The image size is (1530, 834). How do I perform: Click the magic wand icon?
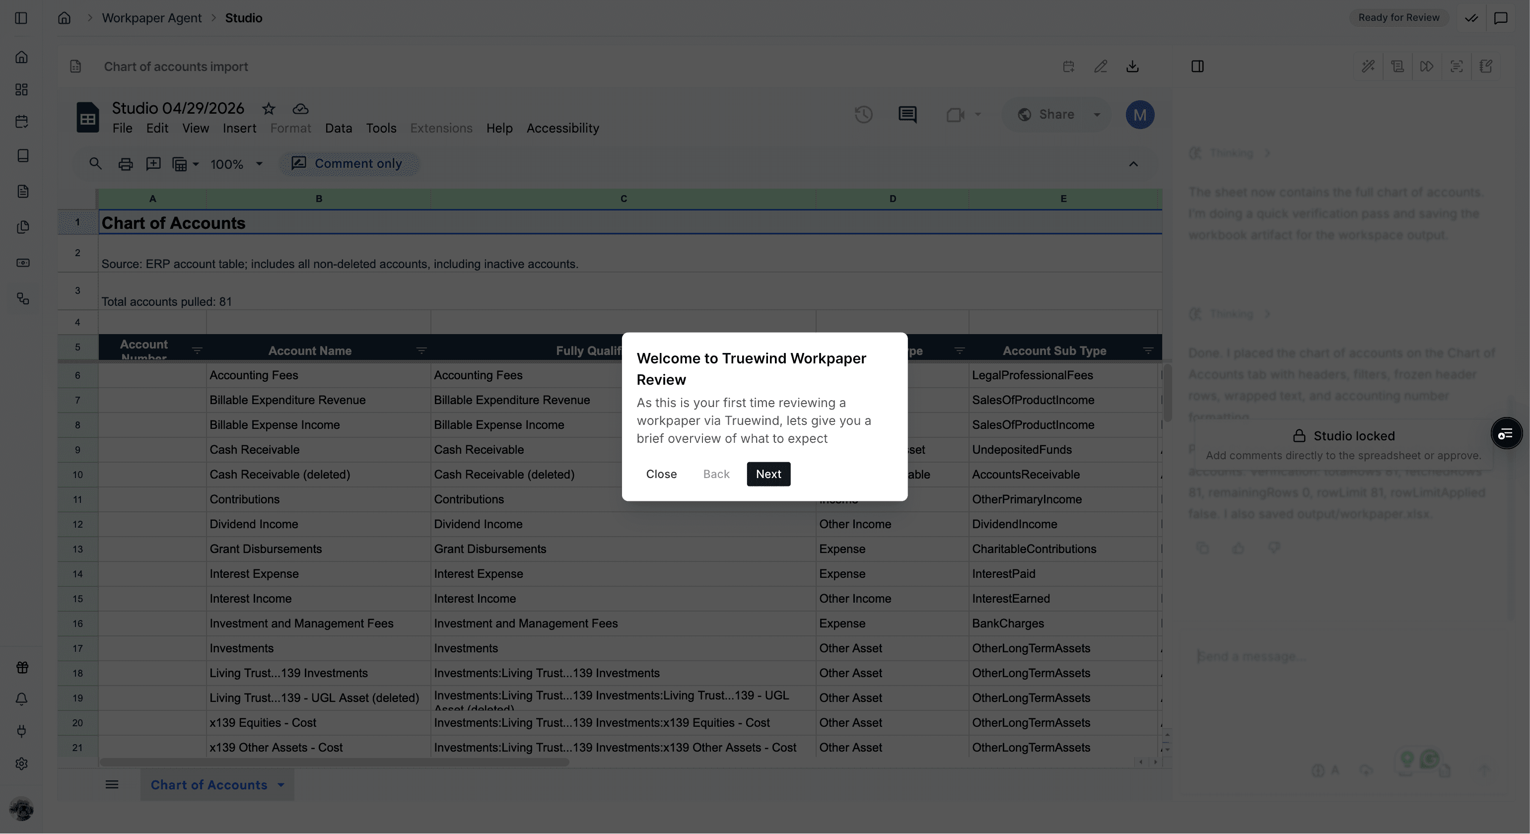1369,67
